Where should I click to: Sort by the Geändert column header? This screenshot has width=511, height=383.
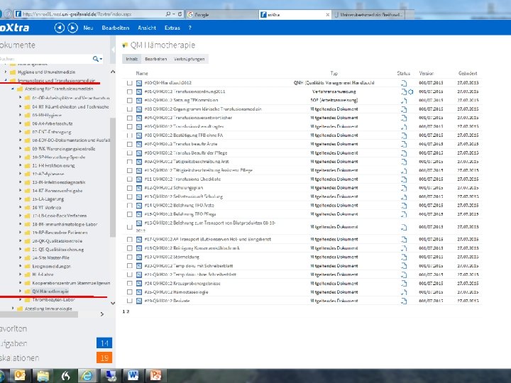click(468, 73)
